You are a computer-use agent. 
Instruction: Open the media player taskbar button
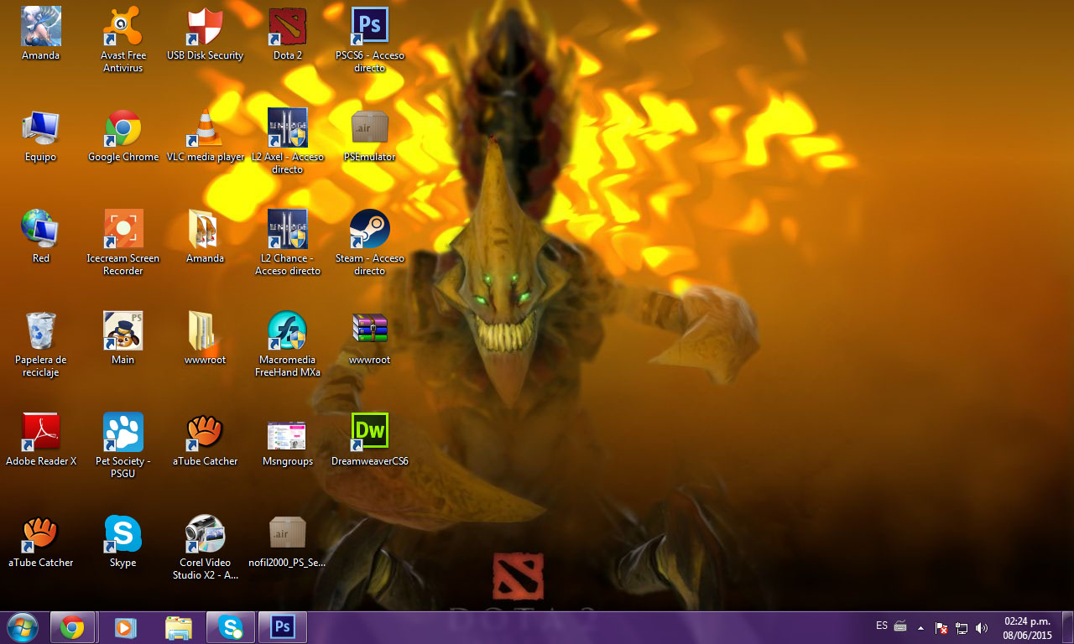(x=126, y=627)
